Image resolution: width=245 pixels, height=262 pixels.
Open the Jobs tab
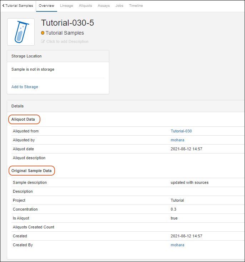119,6
